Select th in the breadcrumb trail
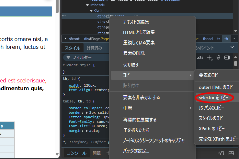Image resolution: width=239 pixels, height=159 pixels. [x=226, y=39]
